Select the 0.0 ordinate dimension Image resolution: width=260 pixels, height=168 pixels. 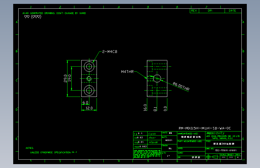tap(165, 109)
